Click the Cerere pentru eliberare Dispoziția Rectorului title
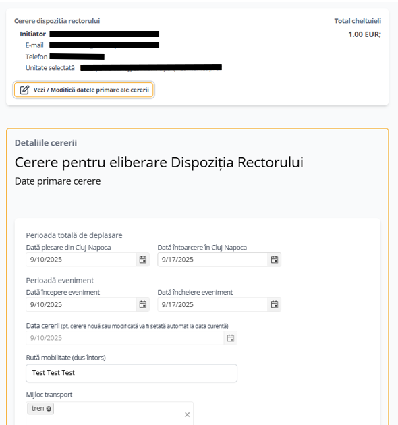 click(x=159, y=163)
